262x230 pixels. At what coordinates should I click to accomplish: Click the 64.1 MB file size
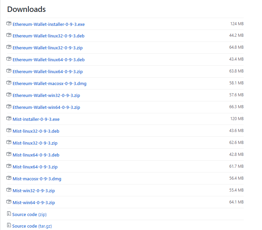point(236,202)
